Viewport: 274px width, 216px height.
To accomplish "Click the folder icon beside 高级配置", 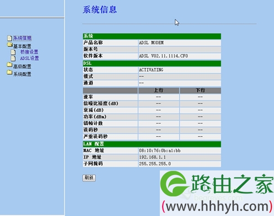I will 10,65.
